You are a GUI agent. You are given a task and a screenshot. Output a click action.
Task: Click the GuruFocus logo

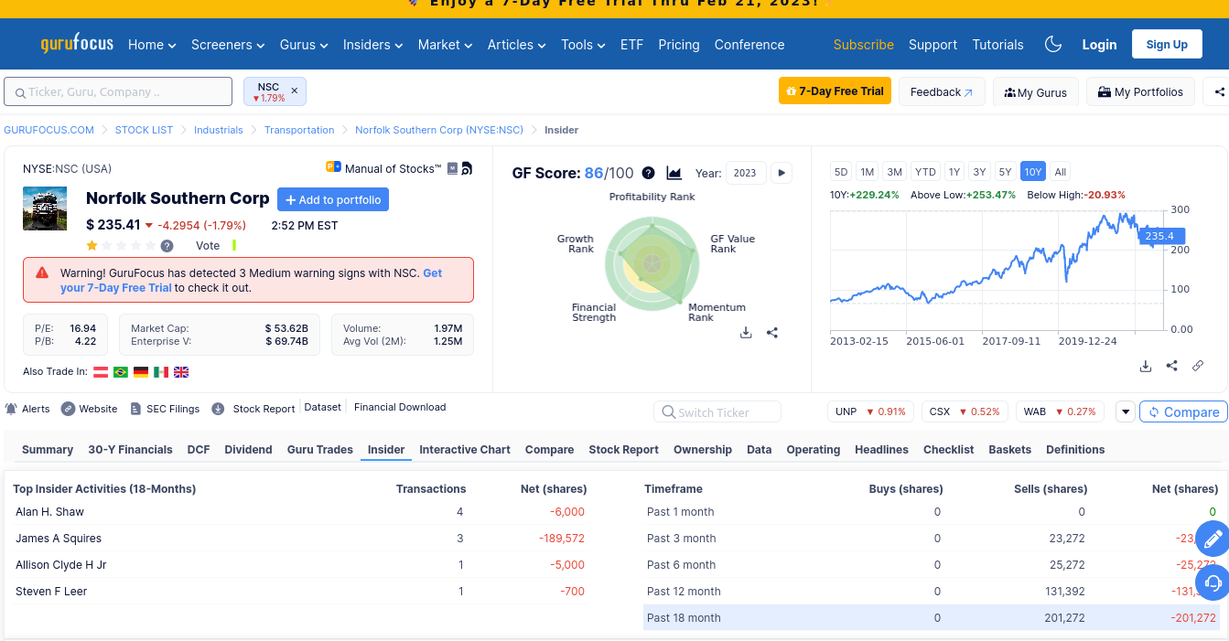tap(77, 45)
